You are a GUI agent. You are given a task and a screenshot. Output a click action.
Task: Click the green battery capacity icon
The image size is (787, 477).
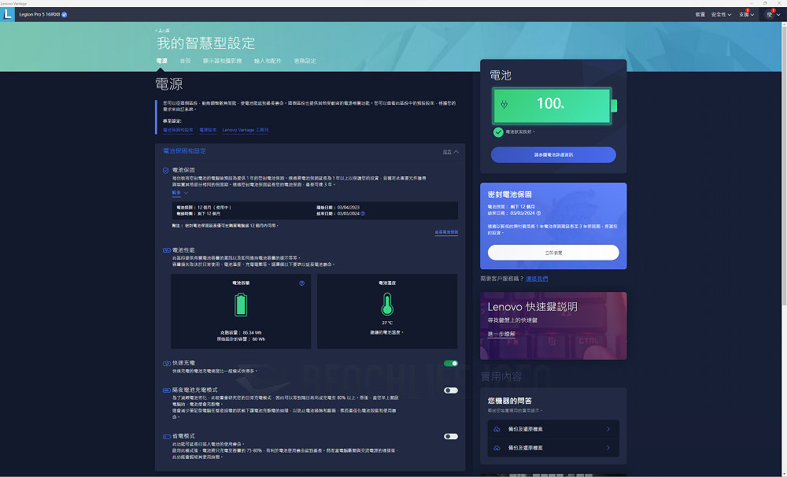[x=241, y=305]
